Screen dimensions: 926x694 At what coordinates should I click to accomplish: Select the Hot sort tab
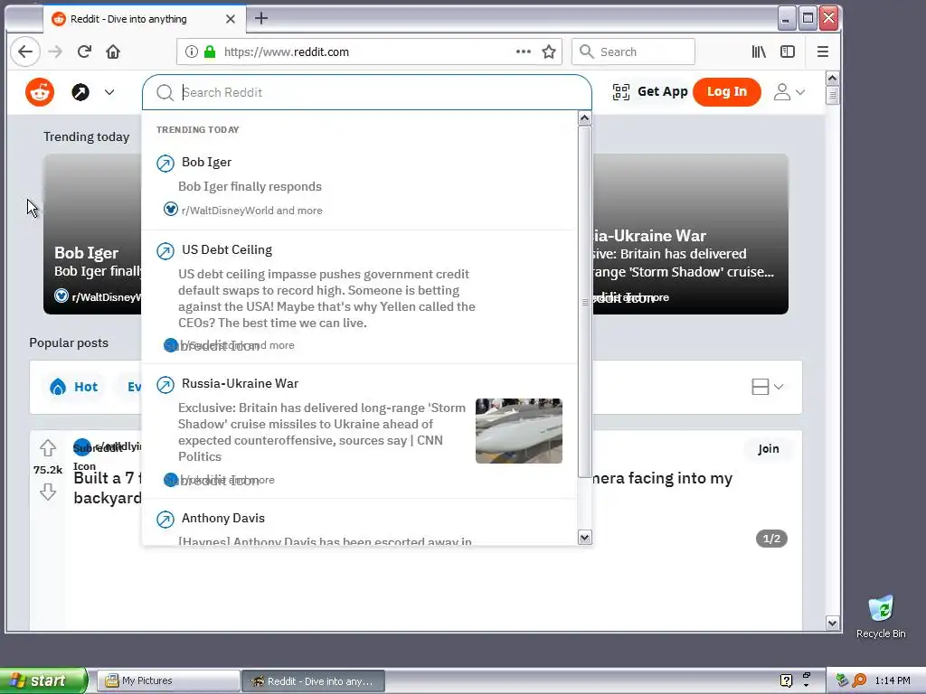tap(74, 387)
